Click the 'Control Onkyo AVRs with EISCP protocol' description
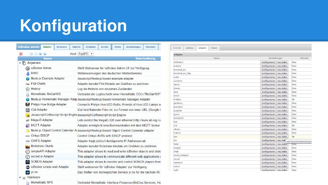328x185 pixels. coord(105,136)
